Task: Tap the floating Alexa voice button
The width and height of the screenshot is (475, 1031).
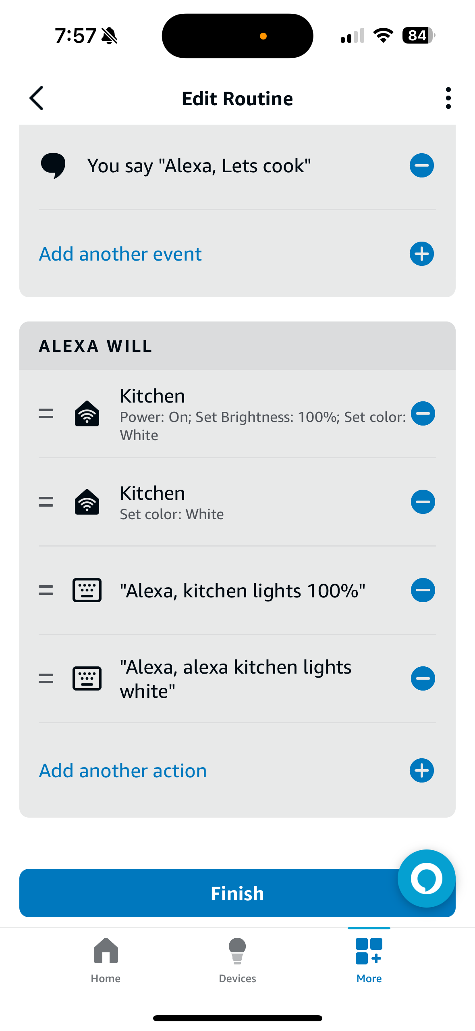Action: click(426, 878)
